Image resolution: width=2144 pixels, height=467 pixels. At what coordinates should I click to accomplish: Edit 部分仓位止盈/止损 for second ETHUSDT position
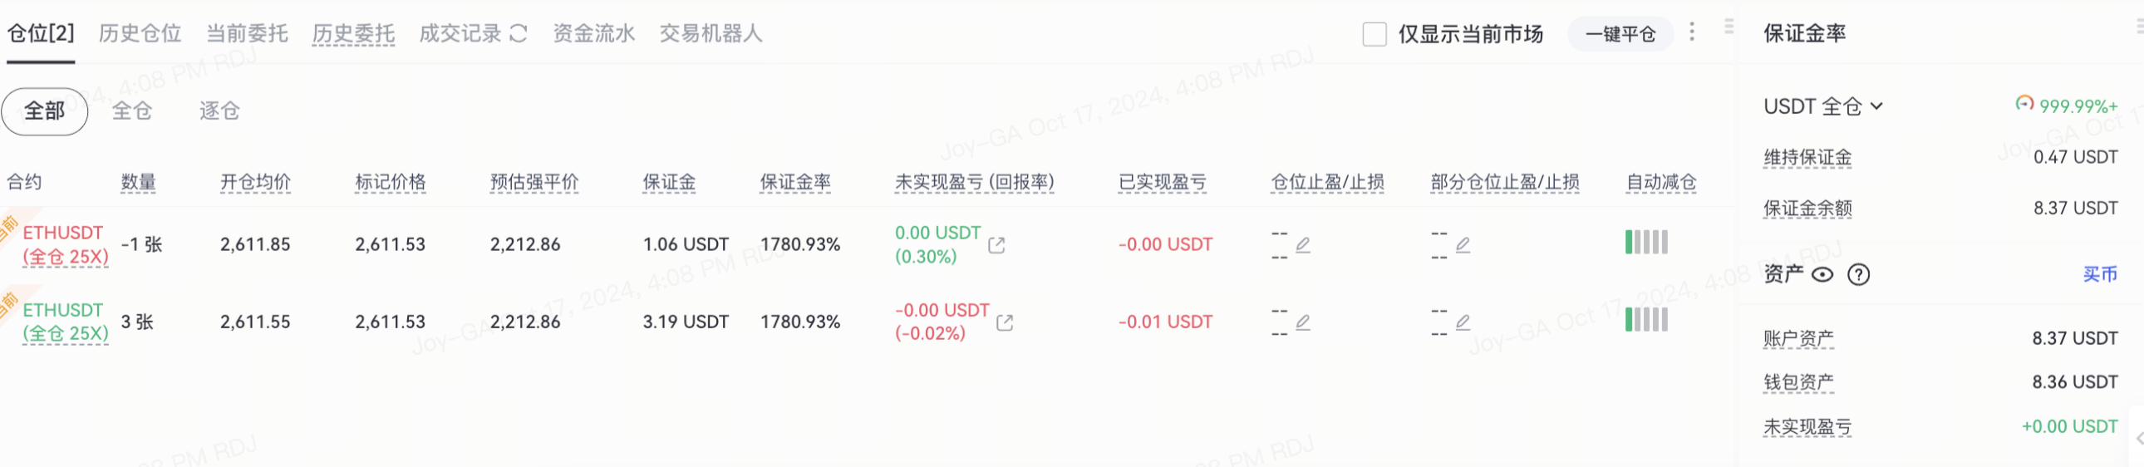point(1463,322)
